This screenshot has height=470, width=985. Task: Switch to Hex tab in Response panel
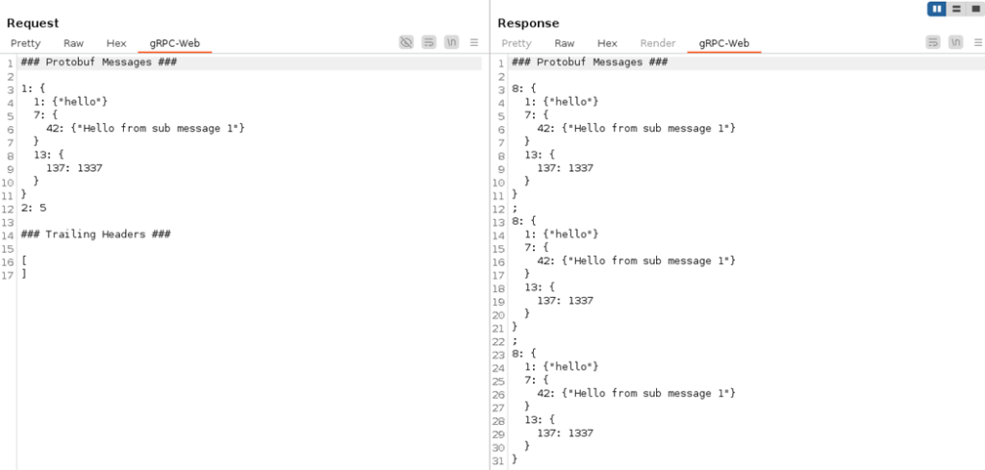tap(607, 43)
